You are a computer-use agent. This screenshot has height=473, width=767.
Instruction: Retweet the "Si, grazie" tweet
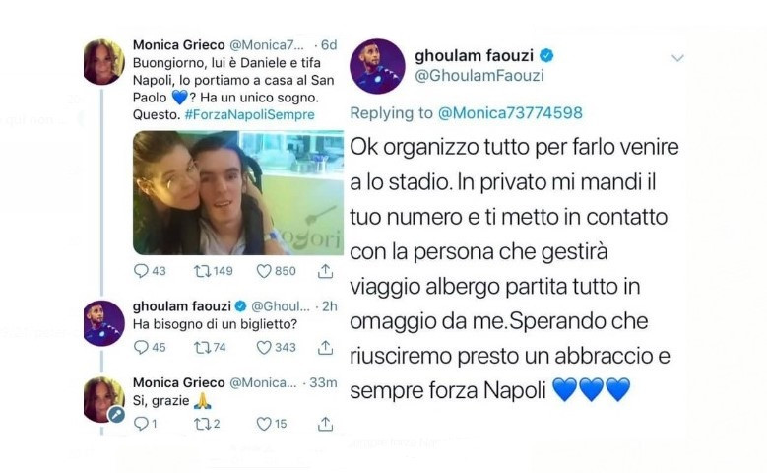point(202,424)
